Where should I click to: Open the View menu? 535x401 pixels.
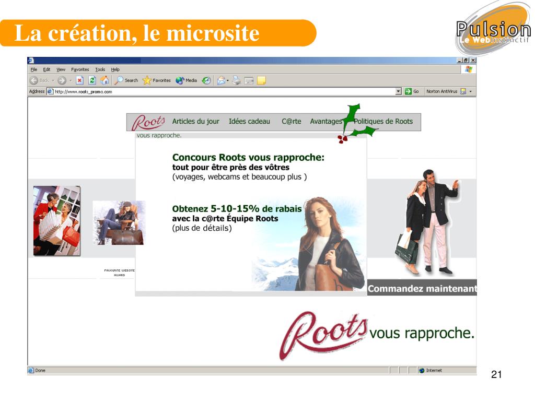click(61, 69)
